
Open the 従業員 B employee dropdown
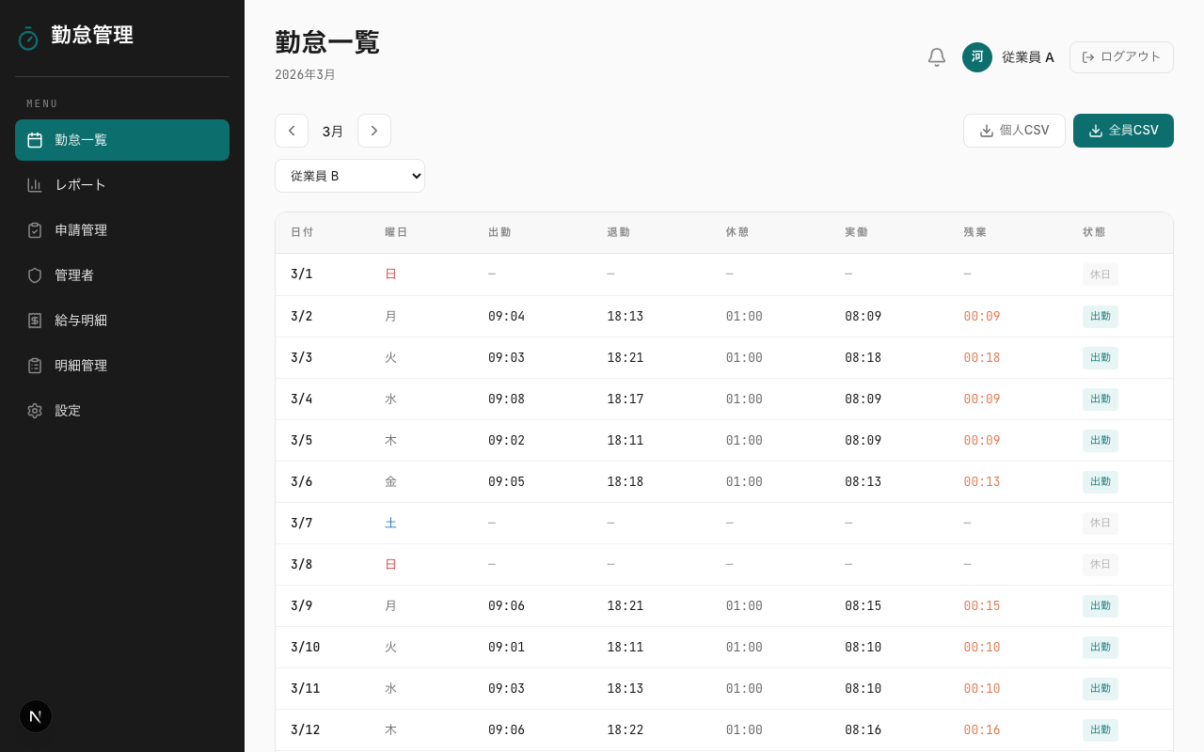(350, 176)
